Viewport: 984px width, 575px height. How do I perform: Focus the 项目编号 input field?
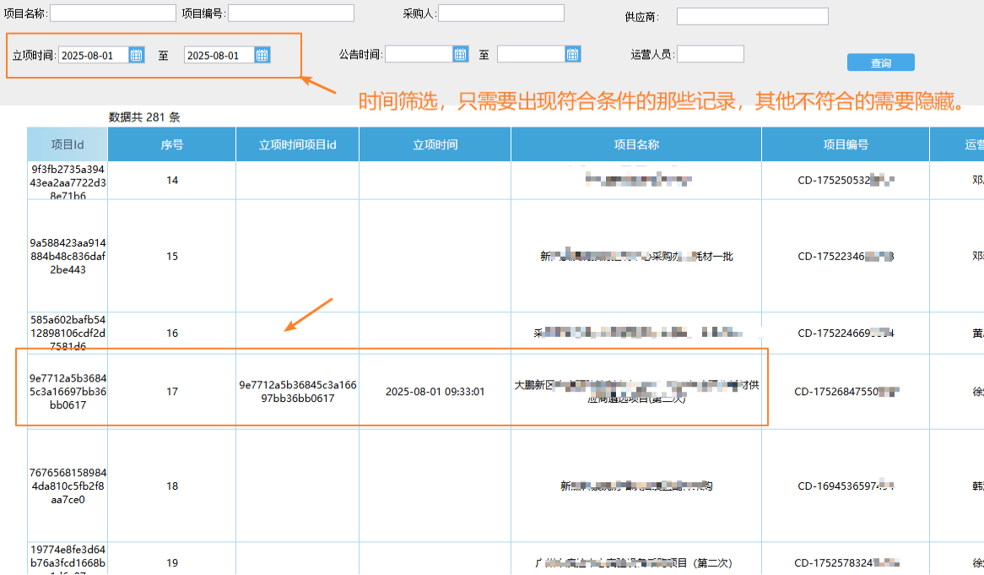(x=291, y=14)
